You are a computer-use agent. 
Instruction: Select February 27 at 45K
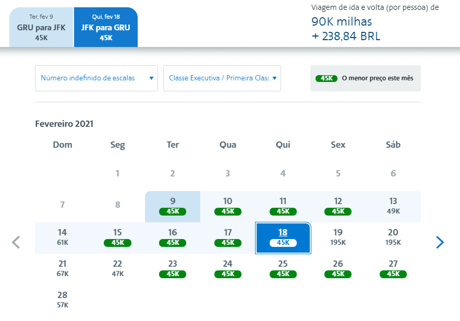(x=393, y=269)
